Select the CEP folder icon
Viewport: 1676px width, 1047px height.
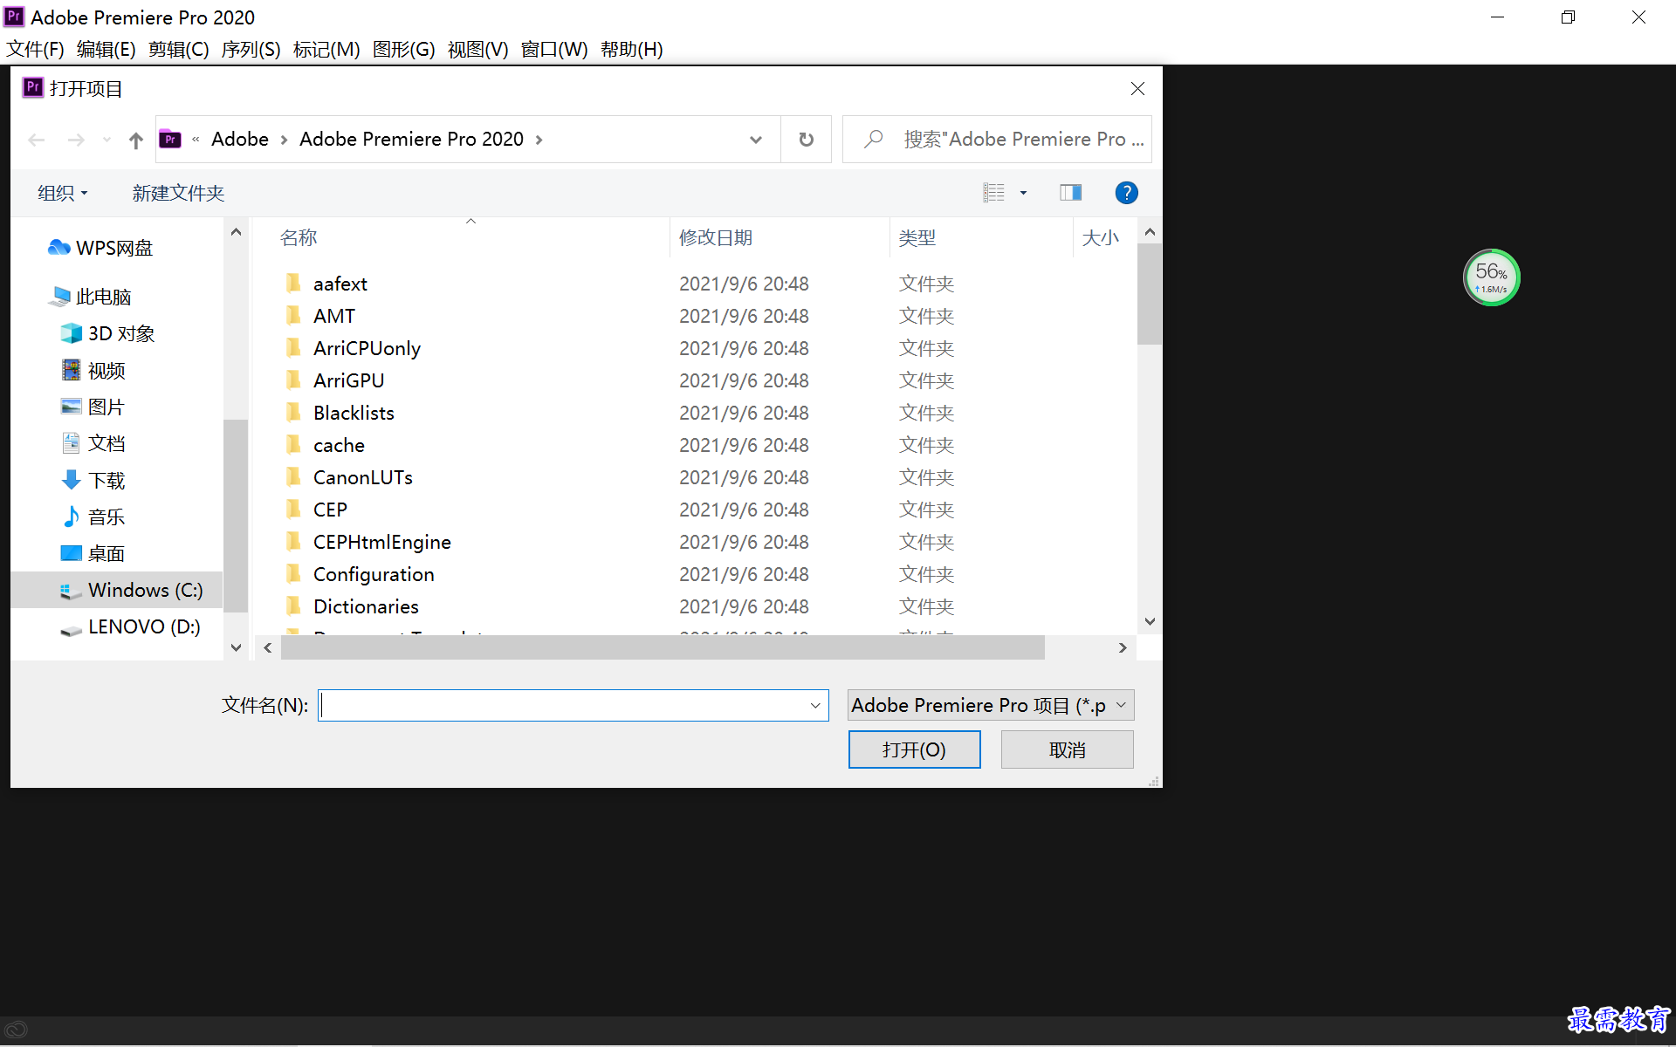tap(293, 510)
